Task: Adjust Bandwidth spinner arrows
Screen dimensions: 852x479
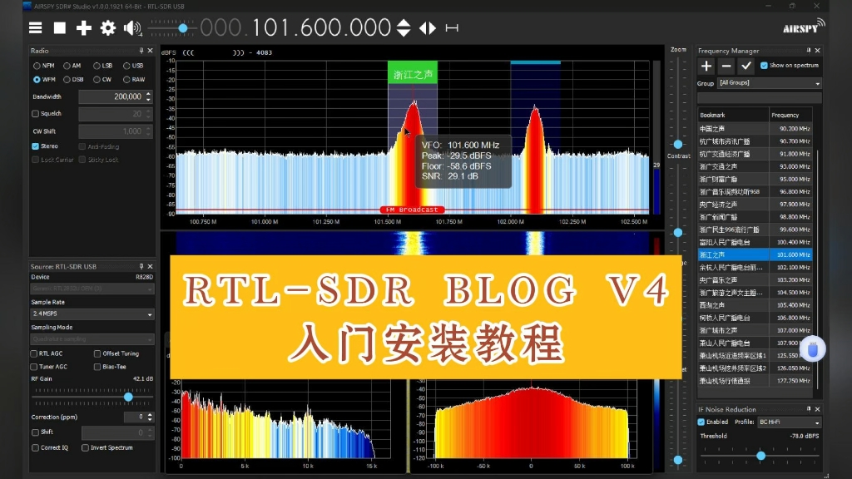Action: click(148, 96)
